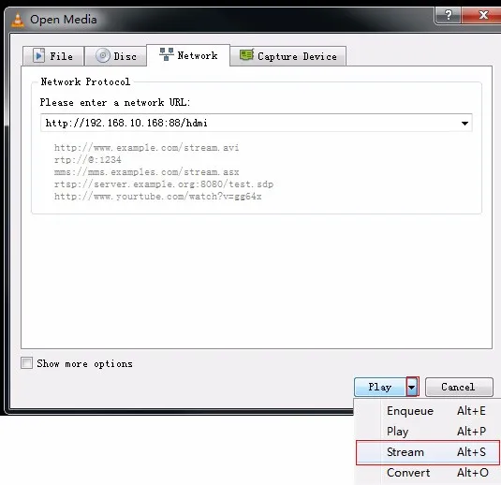The height and width of the screenshot is (485, 501).
Task: Click example text http://www.yourtube.com/watch?v=gg64x
Action: click(158, 197)
